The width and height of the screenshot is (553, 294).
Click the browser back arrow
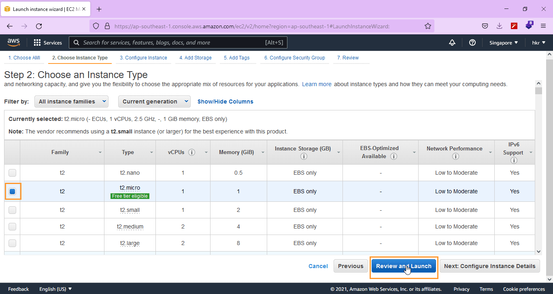(10, 26)
